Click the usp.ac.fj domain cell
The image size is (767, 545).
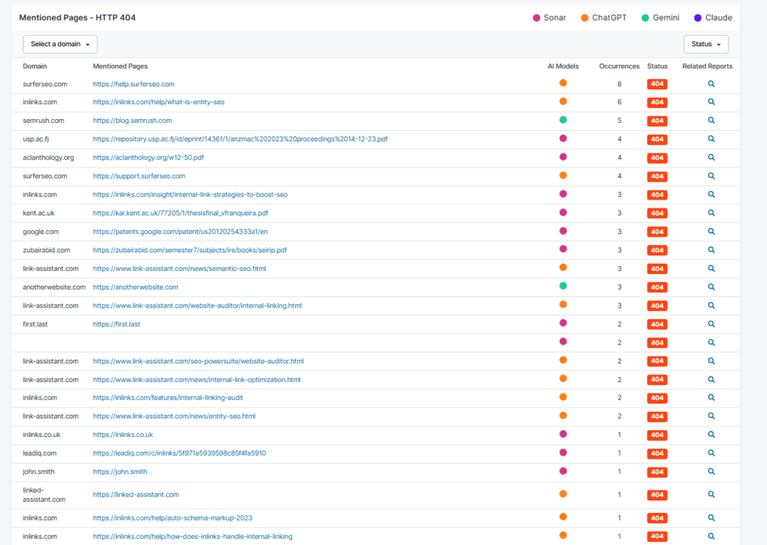36,139
